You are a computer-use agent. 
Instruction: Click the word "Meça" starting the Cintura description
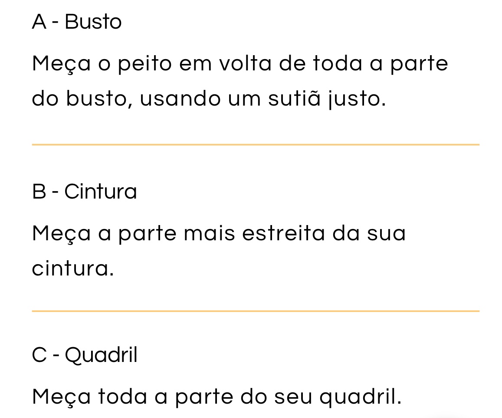coord(60,233)
